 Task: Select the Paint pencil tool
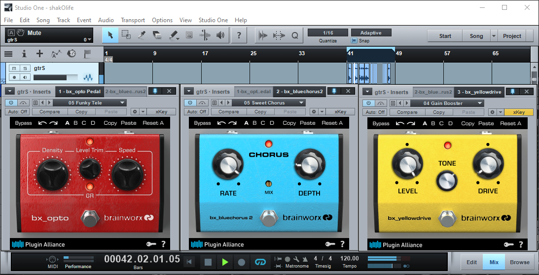[x=173, y=35]
